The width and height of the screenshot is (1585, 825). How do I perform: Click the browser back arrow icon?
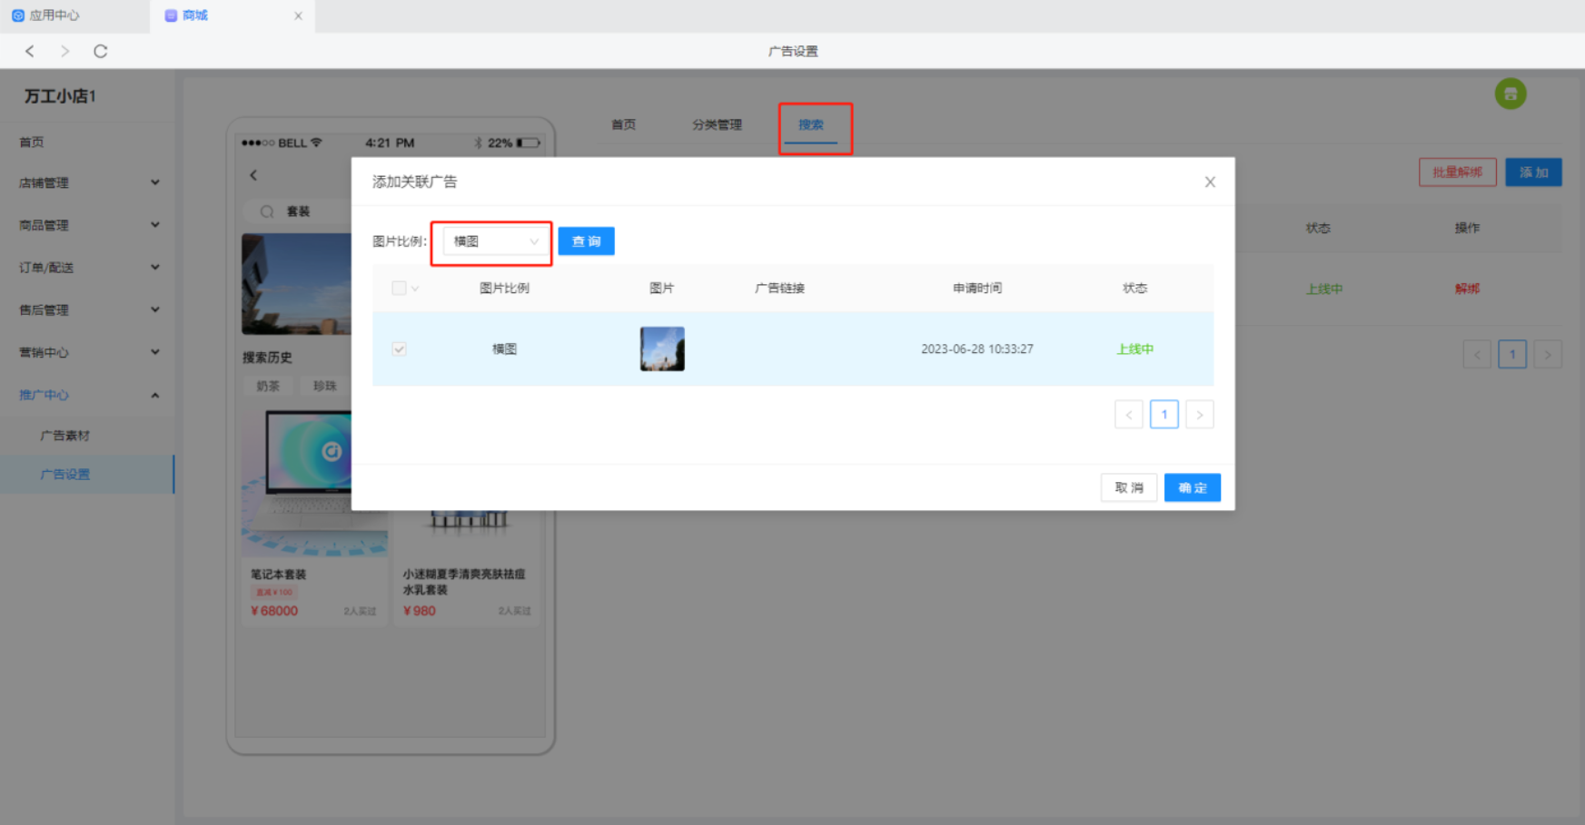(x=30, y=52)
